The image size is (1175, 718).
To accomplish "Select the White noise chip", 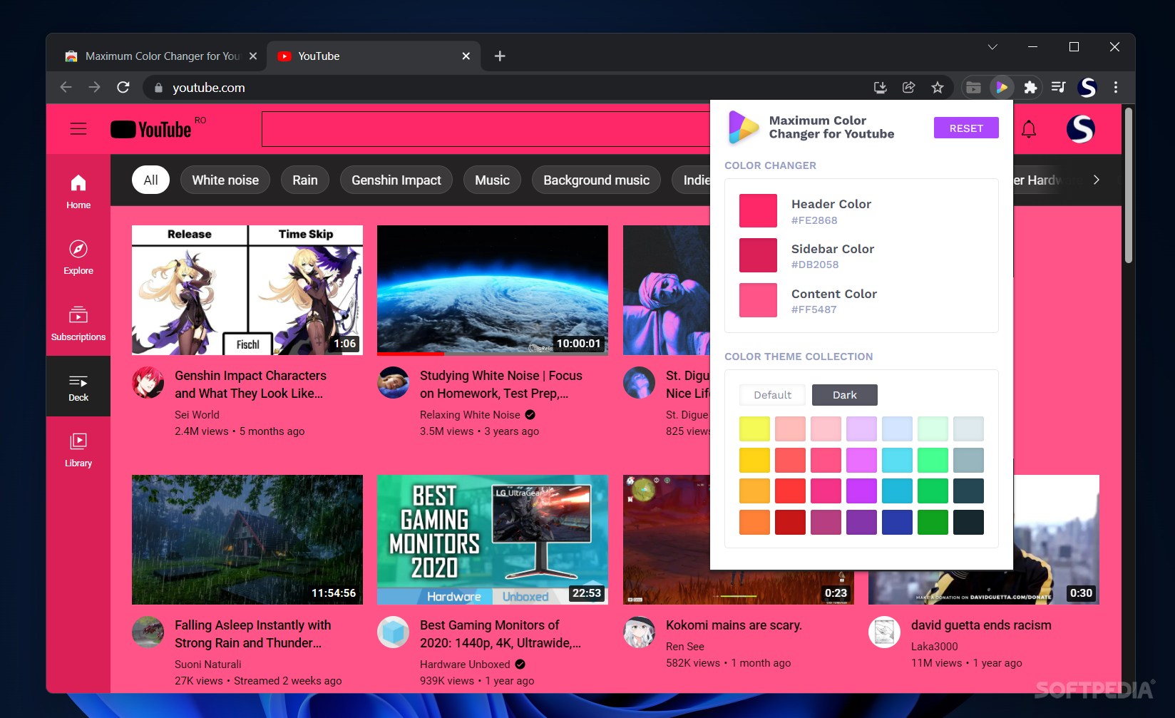I will click(x=225, y=180).
